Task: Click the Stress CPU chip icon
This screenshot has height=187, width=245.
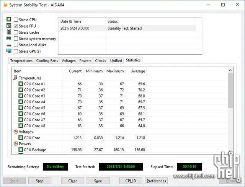Action: [9, 19]
